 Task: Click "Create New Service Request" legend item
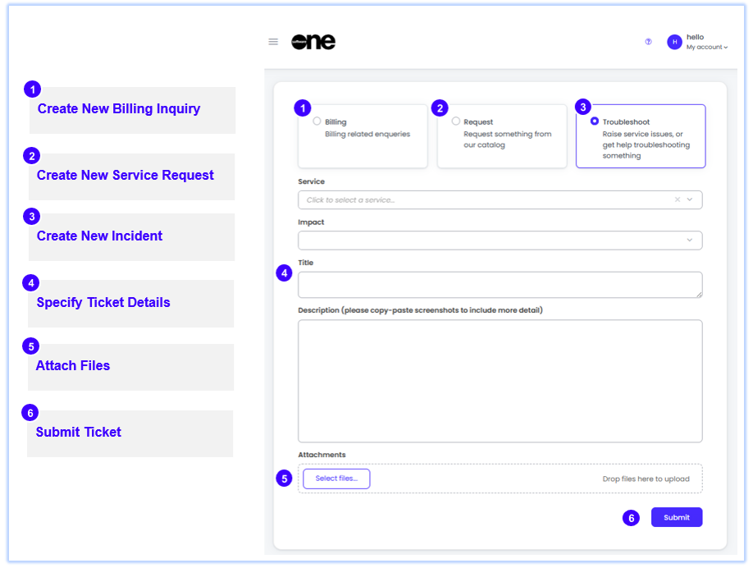tap(125, 176)
